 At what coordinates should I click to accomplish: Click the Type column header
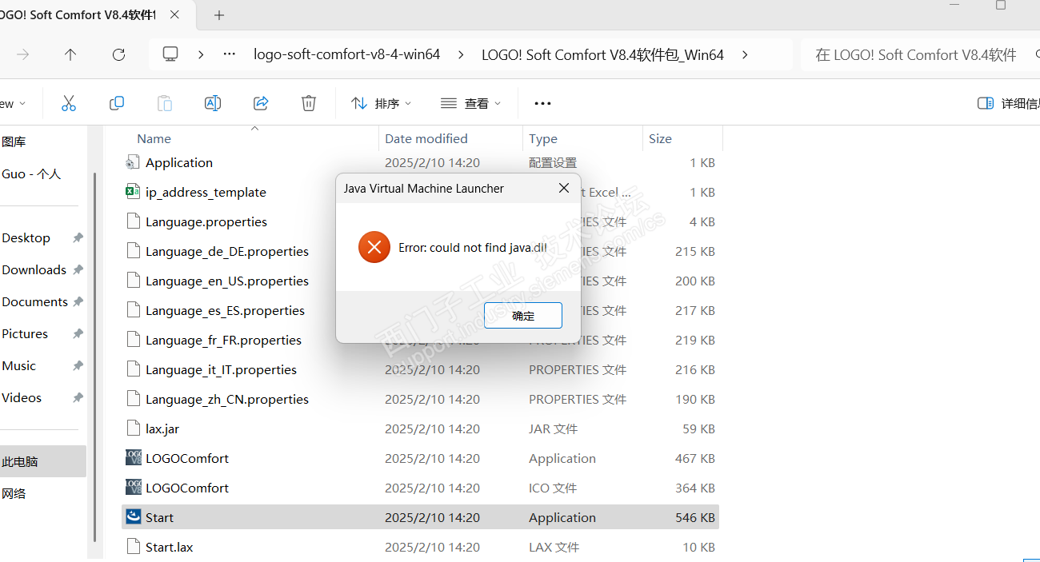pyautogui.click(x=543, y=138)
